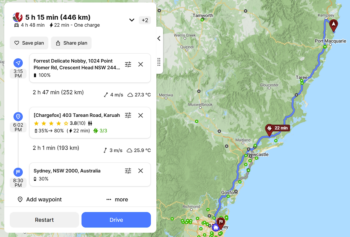Click the Gloucester label on the map
Viewport: 350px width, 237px height.
[x=269, y=85]
